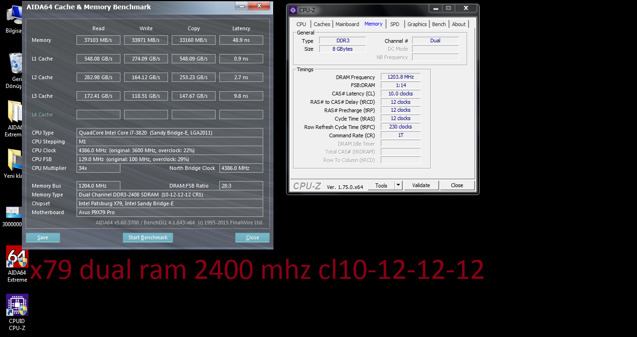The image size is (637, 337).
Task: Click the CPU Multiplier value 34x
Action: pos(98,168)
